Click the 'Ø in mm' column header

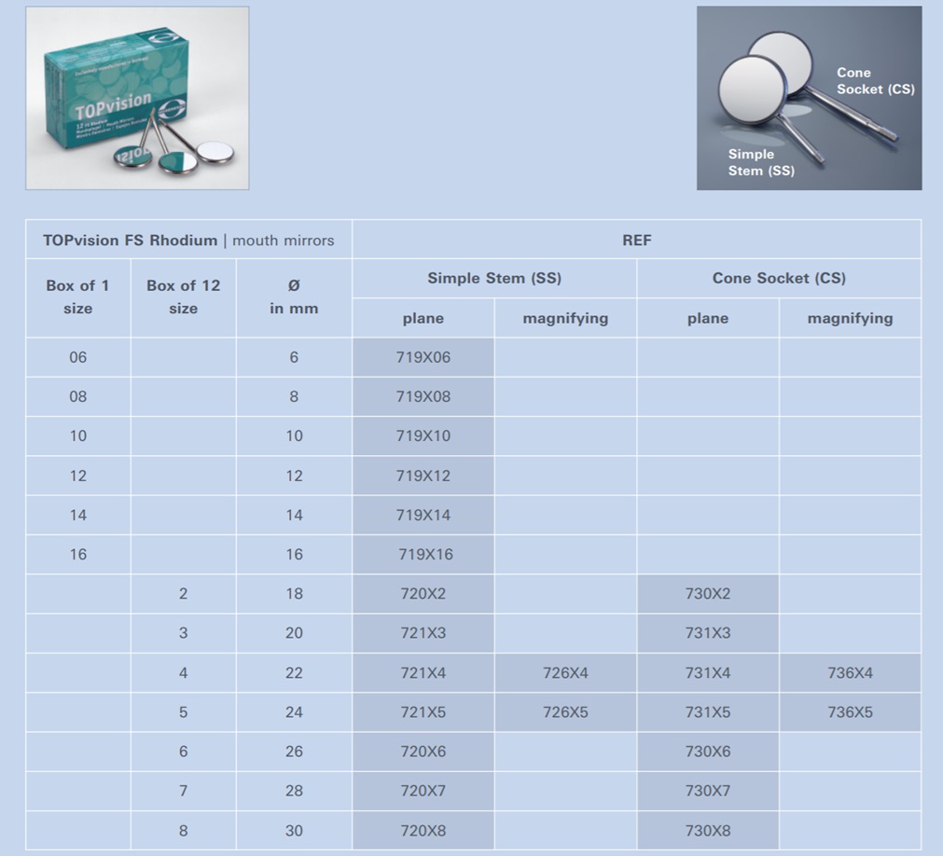pyautogui.click(x=294, y=297)
